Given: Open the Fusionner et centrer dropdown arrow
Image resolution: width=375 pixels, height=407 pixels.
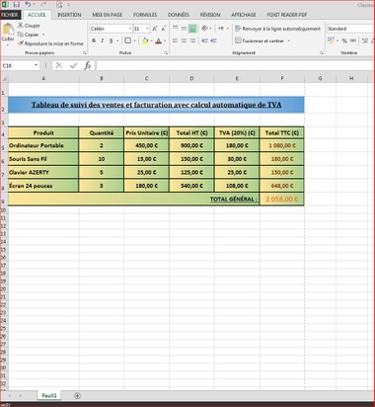Looking at the screenshot, I should coord(289,41).
